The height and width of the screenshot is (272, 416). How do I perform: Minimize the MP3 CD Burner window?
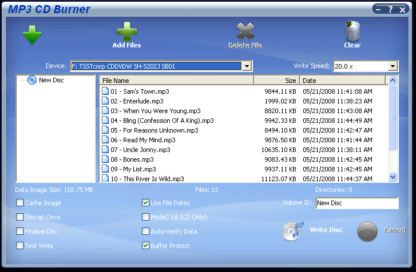pos(378,10)
